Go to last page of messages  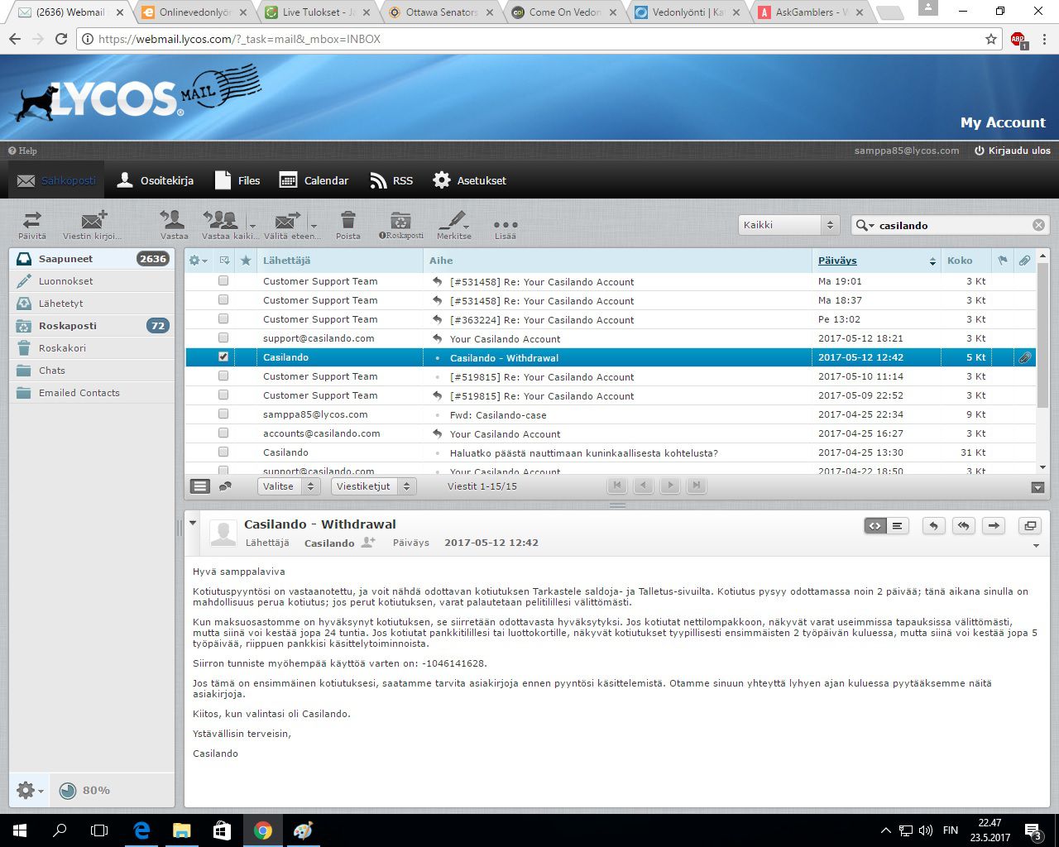[697, 486]
